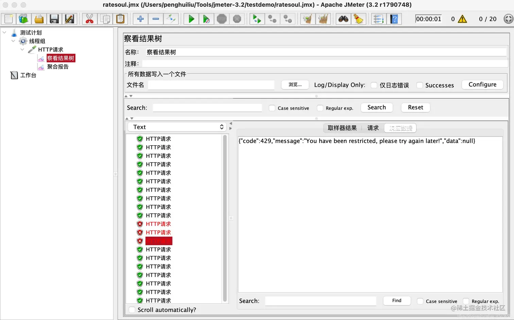Click the Open folder toolbar icon
This screenshot has width=514, height=320.
tap(39, 19)
